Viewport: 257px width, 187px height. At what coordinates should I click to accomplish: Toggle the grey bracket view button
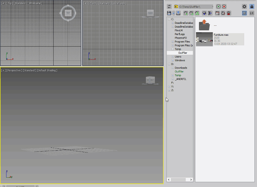coord(252,13)
